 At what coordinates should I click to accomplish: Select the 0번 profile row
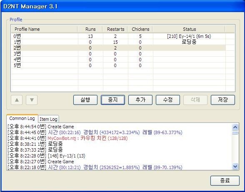[x=118, y=36]
